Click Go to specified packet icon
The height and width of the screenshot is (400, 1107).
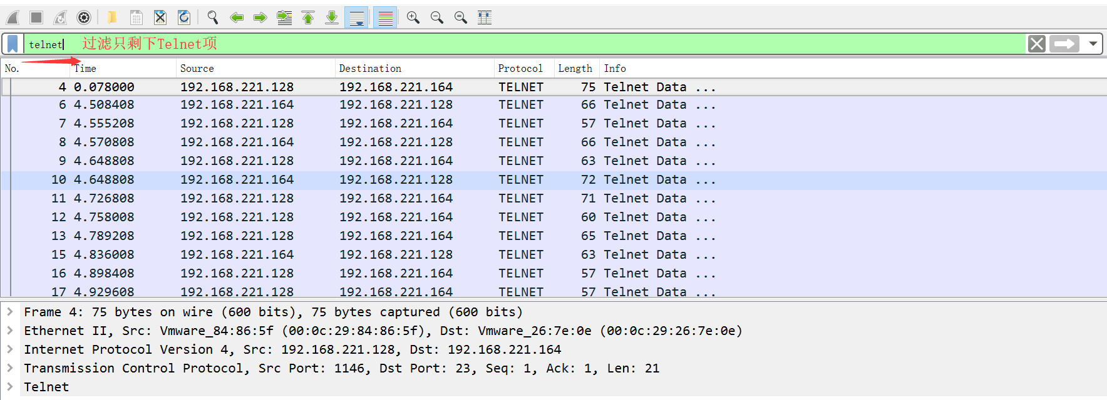[x=284, y=17]
